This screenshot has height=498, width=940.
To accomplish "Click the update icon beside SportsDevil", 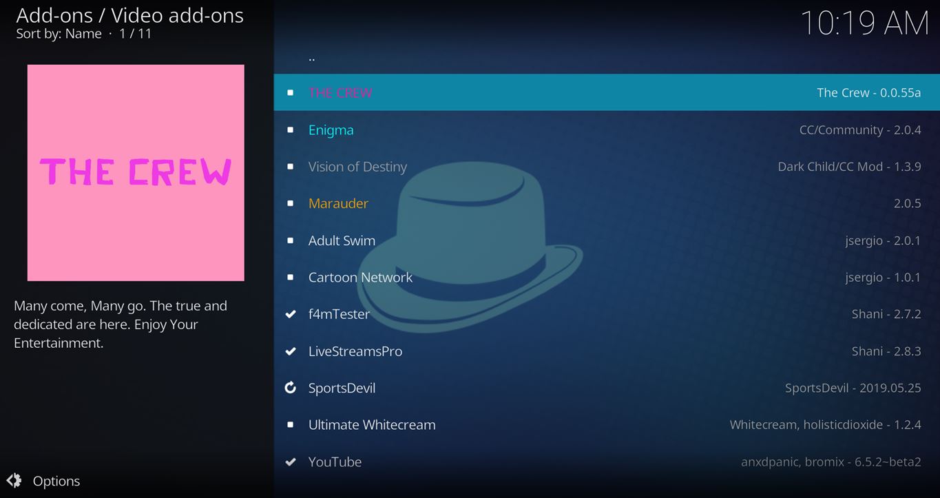I will click(x=290, y=388).
